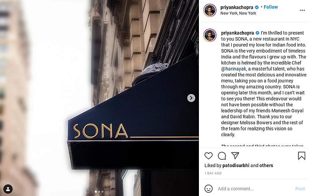The width and height of the screenshot is (309, 196).
Task: Visit @harinayak mention in caption
Action: coord(234,69)
